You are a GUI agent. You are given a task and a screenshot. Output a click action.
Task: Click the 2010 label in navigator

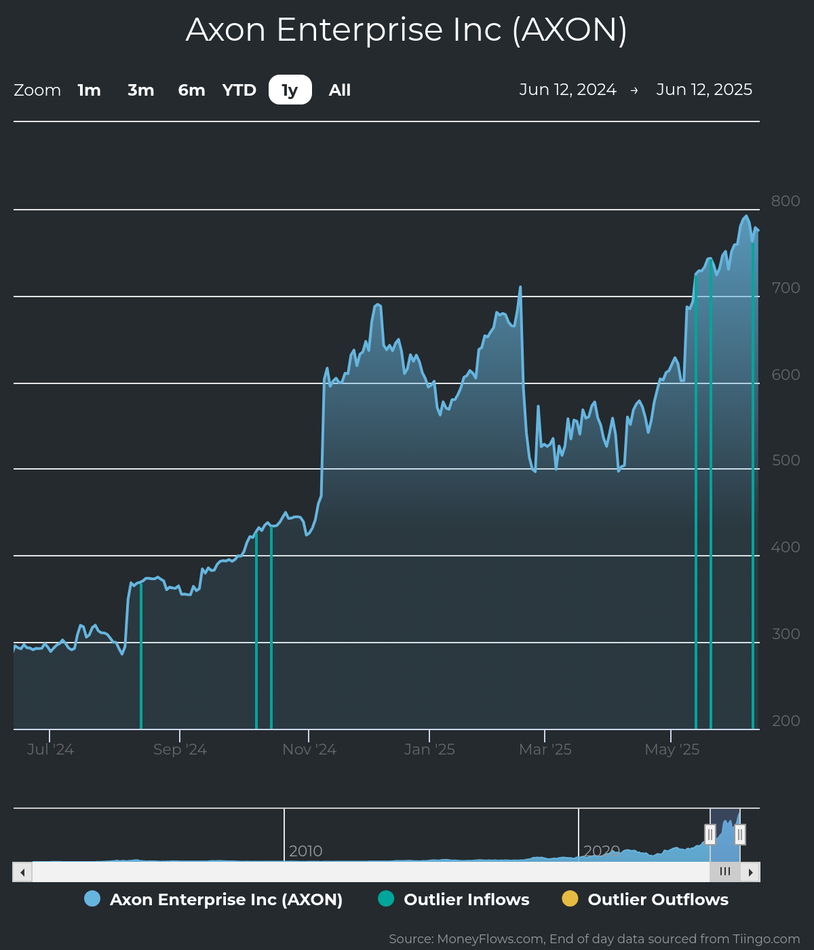305,851
